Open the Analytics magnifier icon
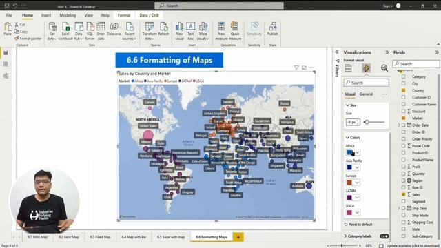441x248 pixels. point(384,68)
